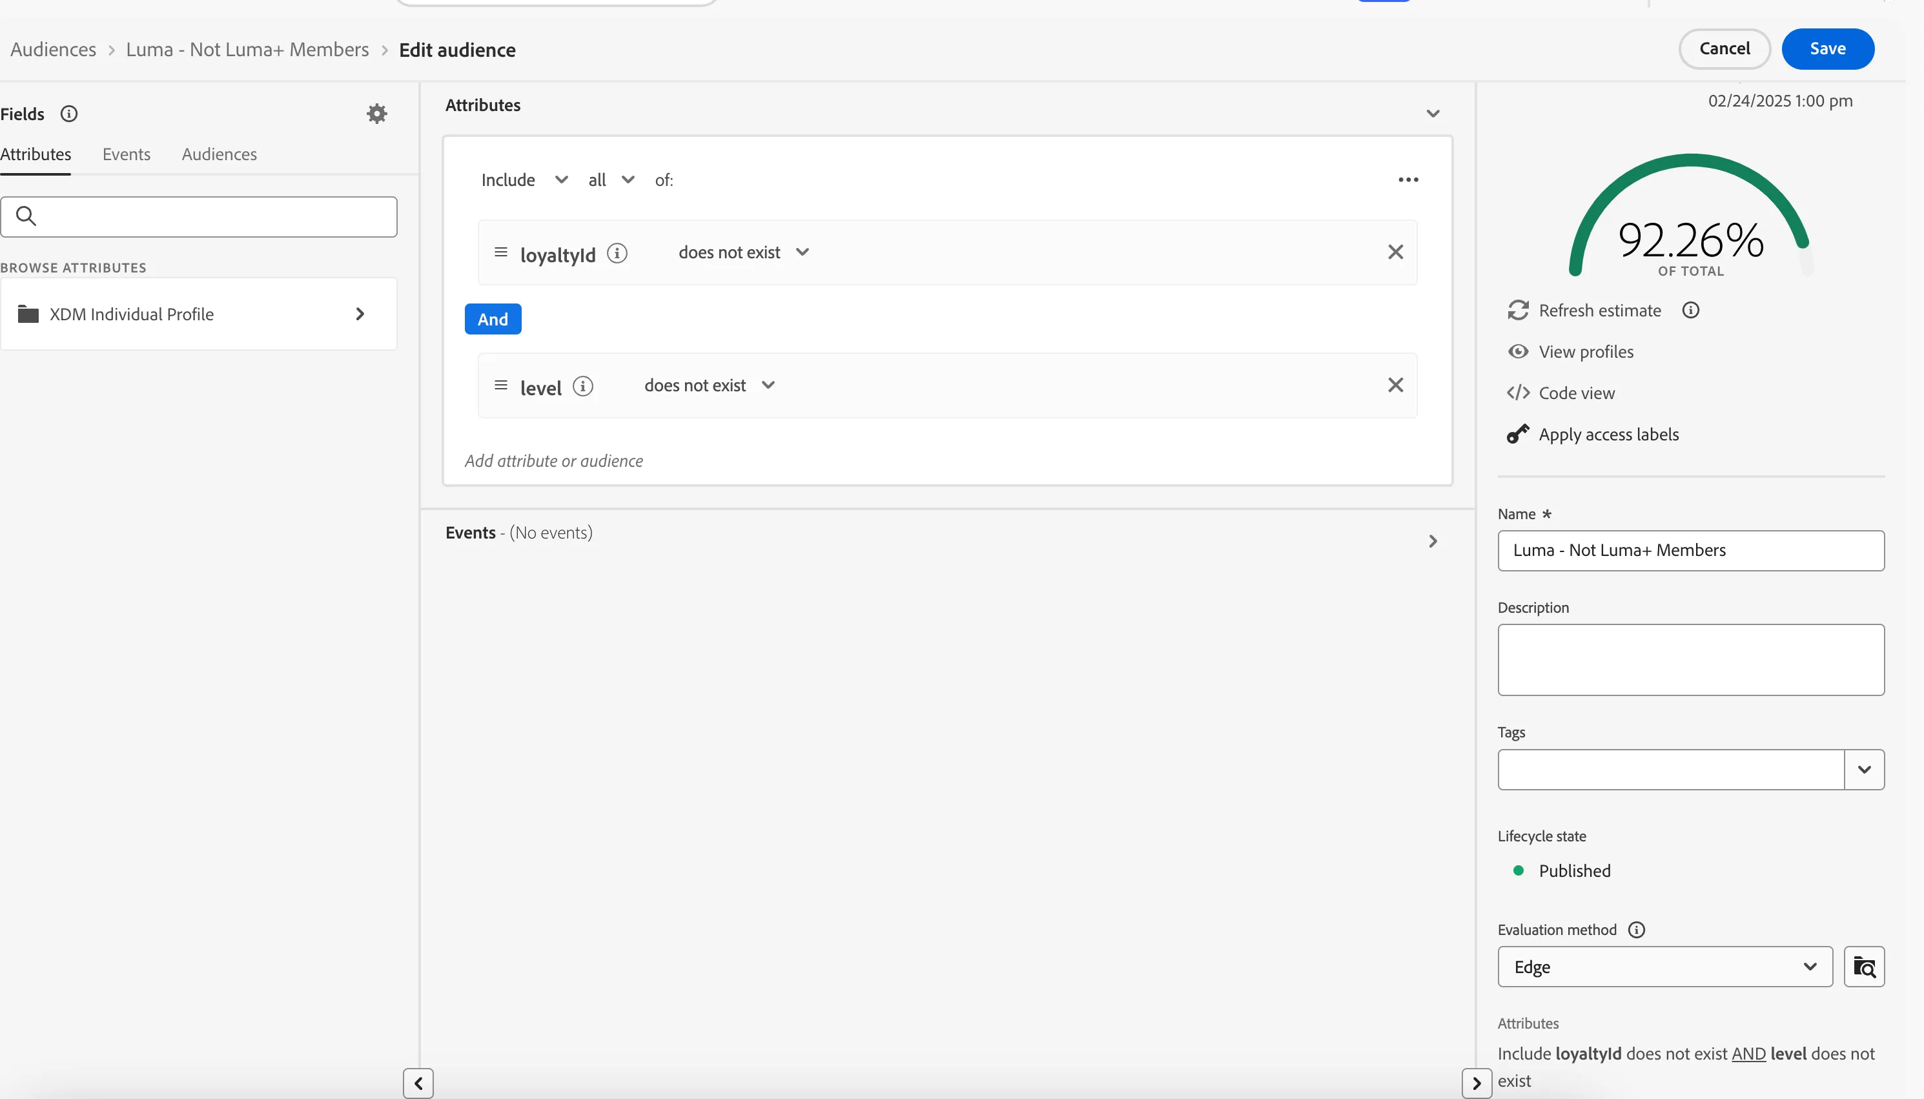Go to Audiences breadcrumb
This screenshot has width=1924, height=1099.
coord(54,50)
